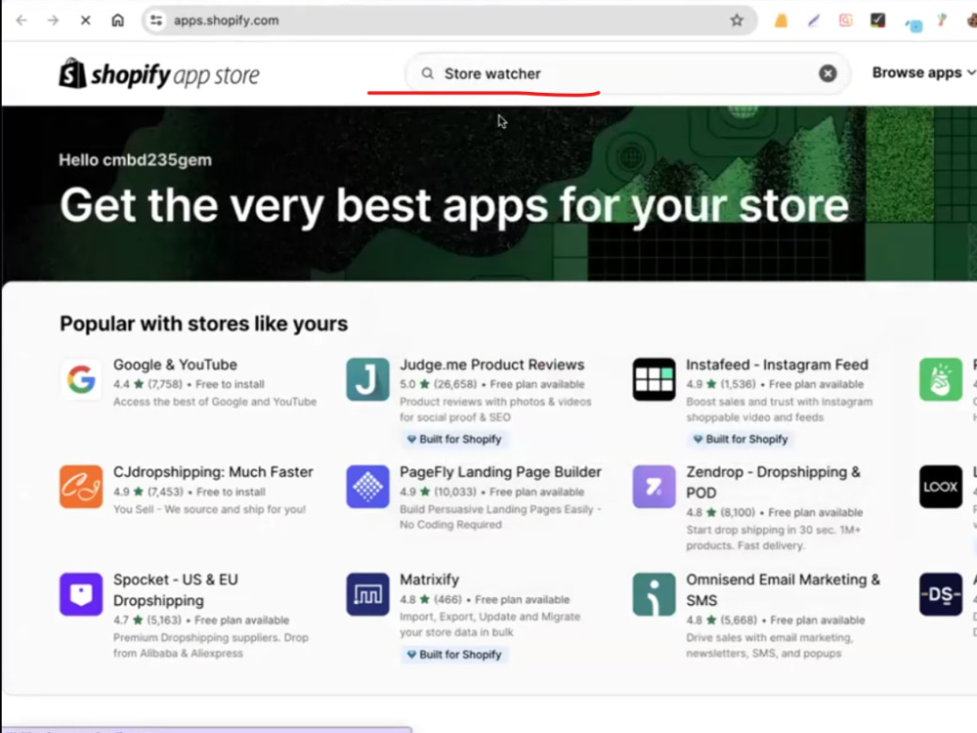Image resolution: width=977 pixels, height=733 pixels.
Task: Go back in browser history
Action: point(21,21)
